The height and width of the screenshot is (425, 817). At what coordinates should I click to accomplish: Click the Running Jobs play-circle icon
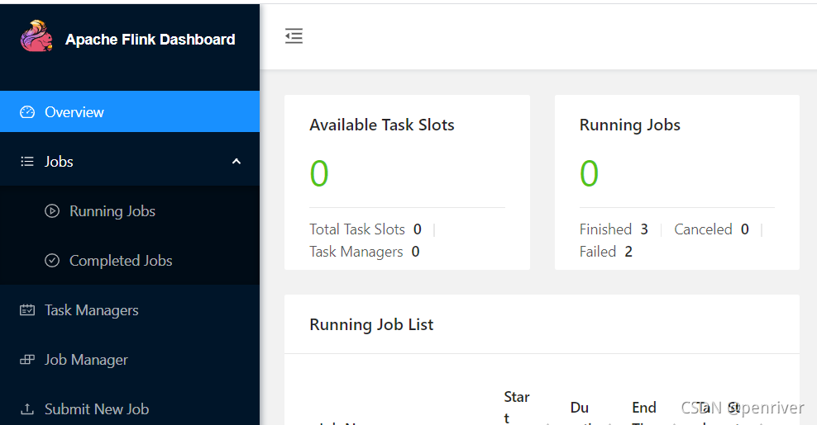[52, 210]
